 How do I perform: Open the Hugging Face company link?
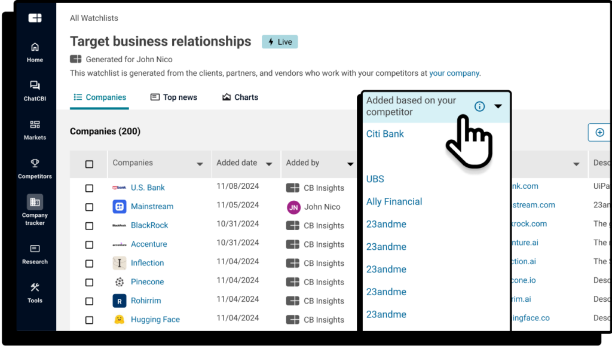pos(155,320)
